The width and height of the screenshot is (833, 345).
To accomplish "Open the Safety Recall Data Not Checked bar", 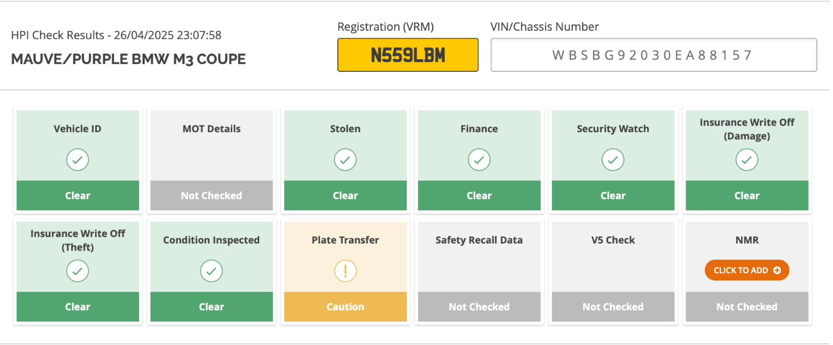I will (479, 307).
